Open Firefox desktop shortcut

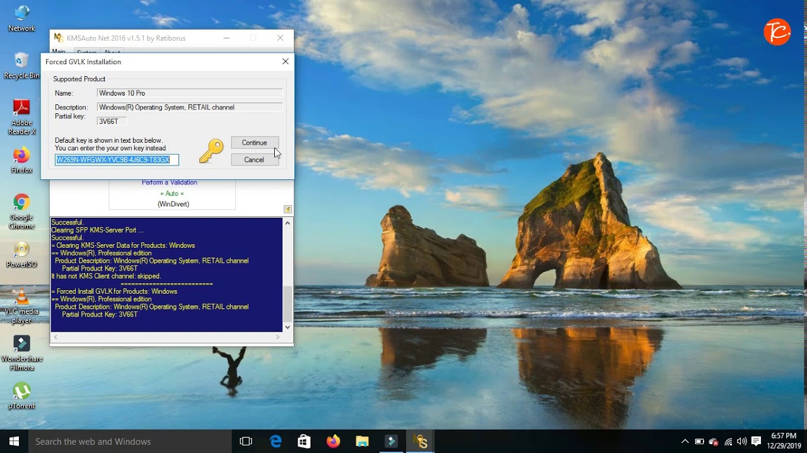21,160
